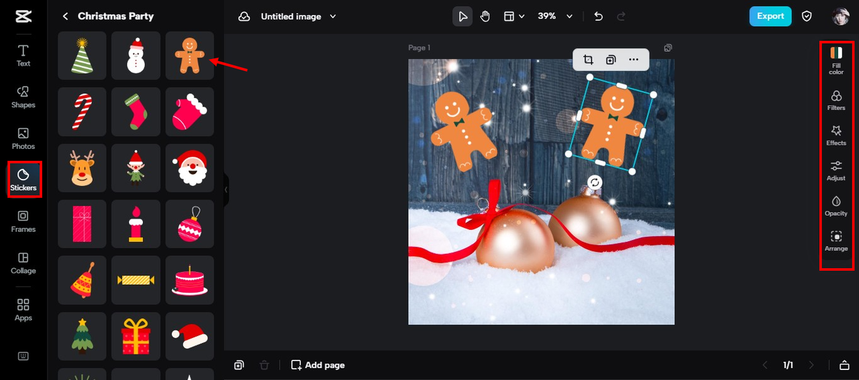Image resolution: width=859 pixels, height=380 pixels.
Task: Collapse the sticker side panel handle
Action: coord(226,190)
